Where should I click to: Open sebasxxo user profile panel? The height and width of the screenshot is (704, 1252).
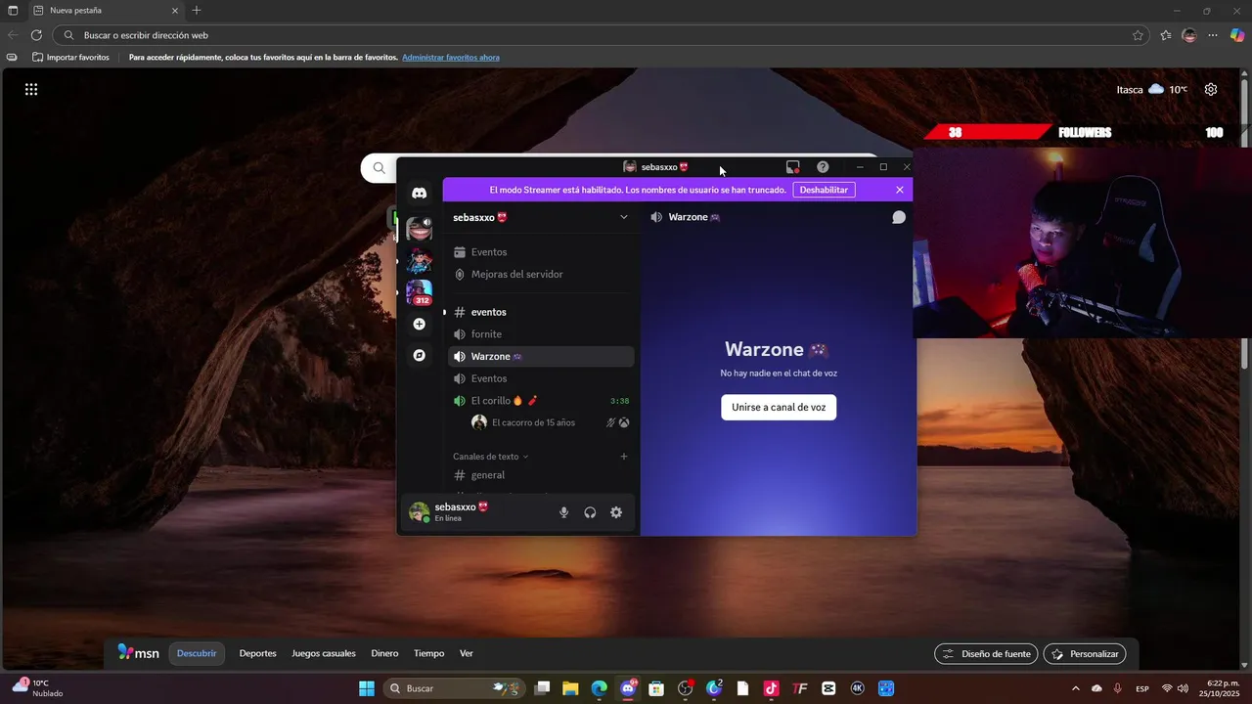462,512
